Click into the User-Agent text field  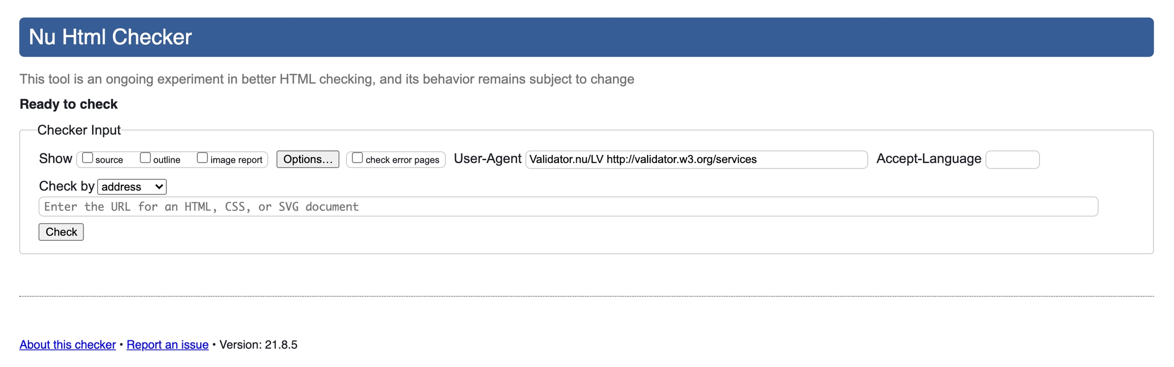[696, 159]
